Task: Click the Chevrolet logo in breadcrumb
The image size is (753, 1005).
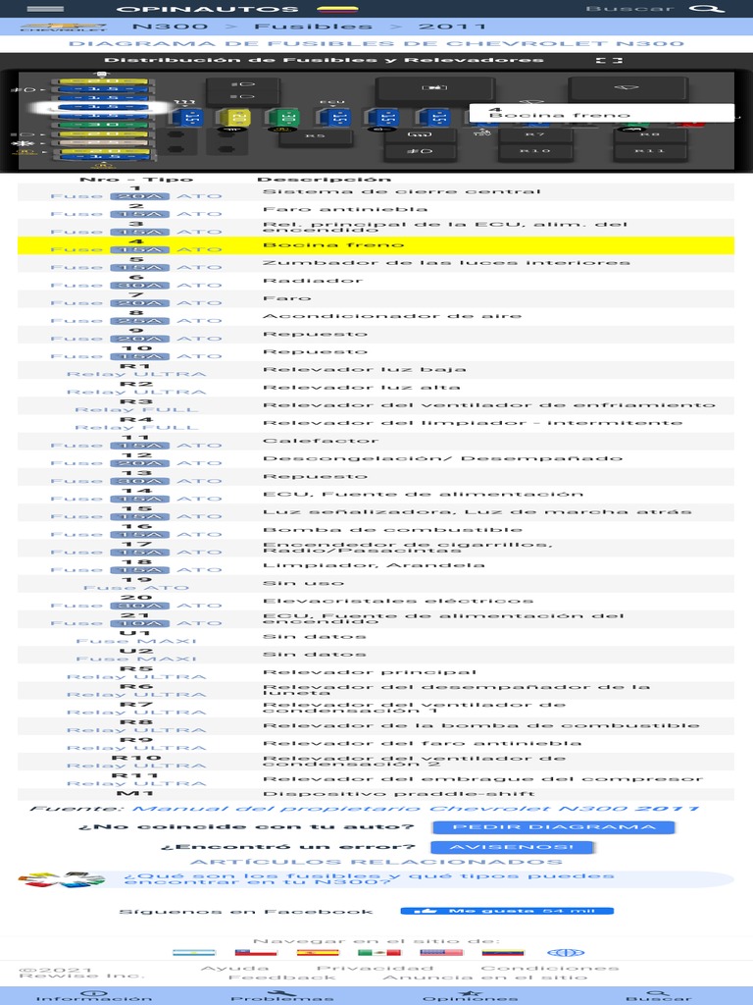Action: coord(64,26)
